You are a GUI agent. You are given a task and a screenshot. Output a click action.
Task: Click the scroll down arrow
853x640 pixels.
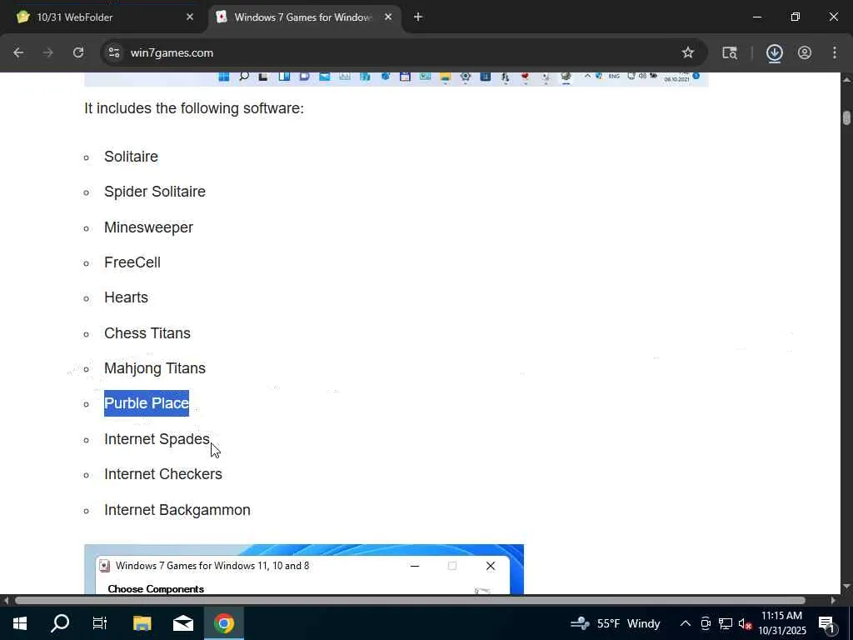[x=846, y=586]
